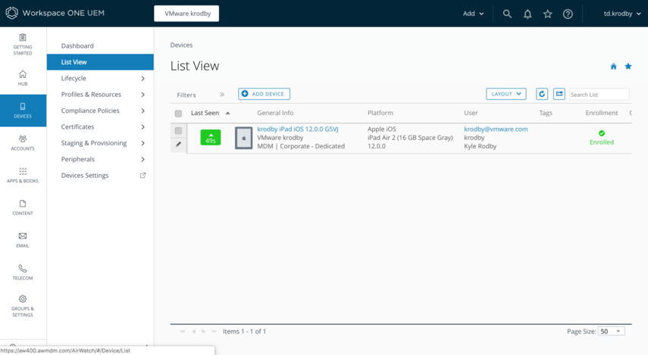648x355 pixels.
Task: Click the export list icon
Action: (x=559, y=94)
